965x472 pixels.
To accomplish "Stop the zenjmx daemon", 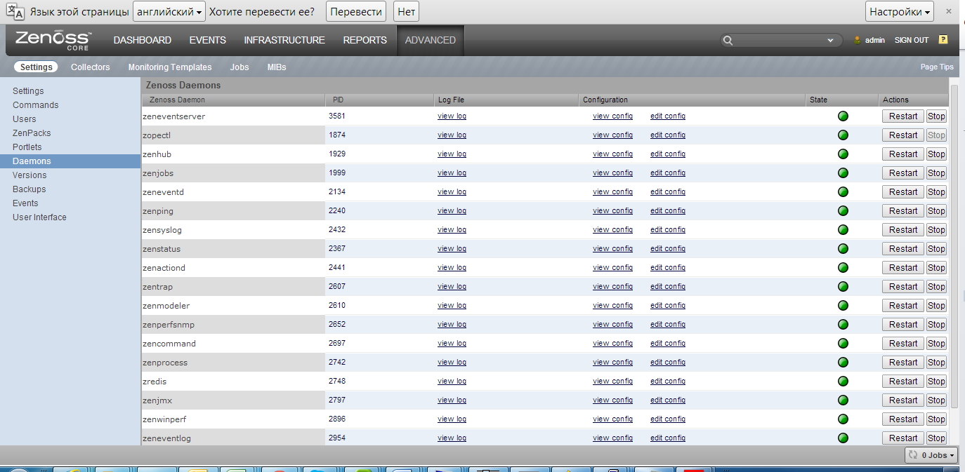I will [936, 400].
